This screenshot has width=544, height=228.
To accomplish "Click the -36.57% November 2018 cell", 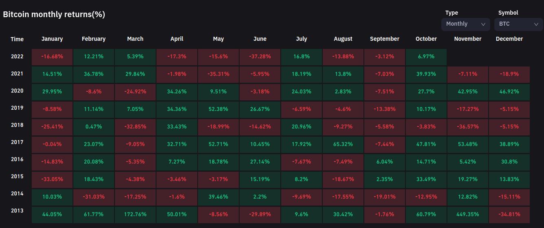I will pos(468,127).
